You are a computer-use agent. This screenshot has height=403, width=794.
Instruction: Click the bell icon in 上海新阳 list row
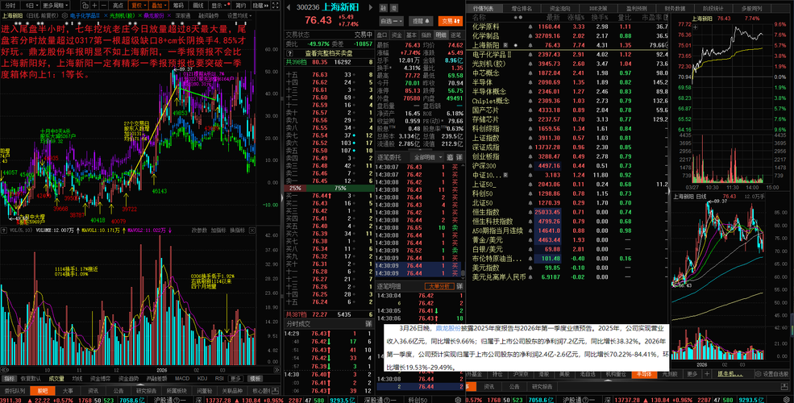[x=530, y=44]
